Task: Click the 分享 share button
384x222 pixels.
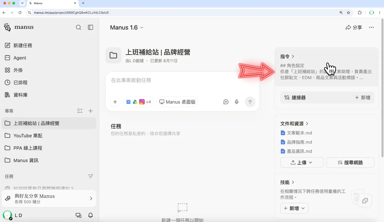Action: 354,28
